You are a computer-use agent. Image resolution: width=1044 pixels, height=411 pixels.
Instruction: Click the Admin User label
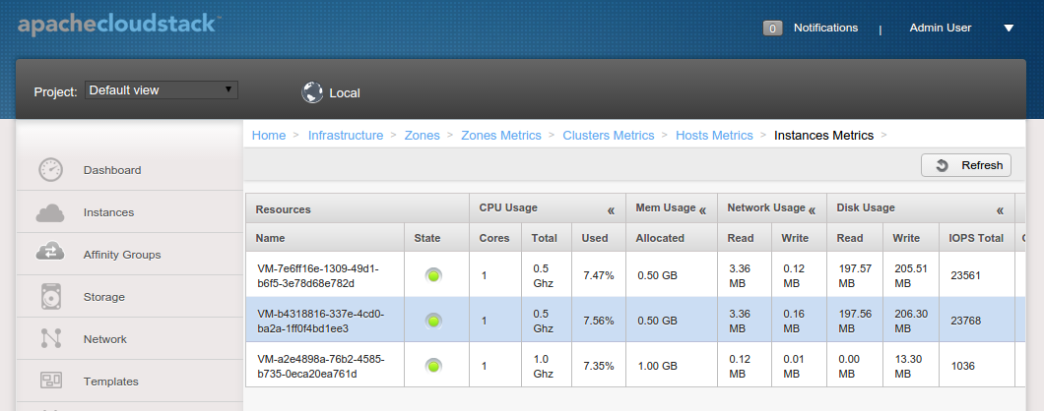941,28
